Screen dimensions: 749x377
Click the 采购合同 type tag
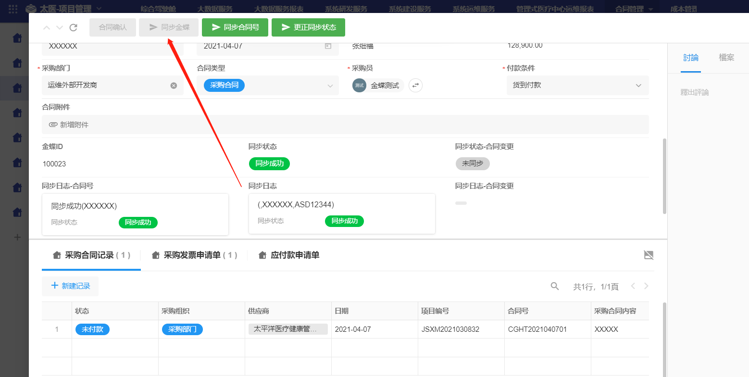coord(224,85)
